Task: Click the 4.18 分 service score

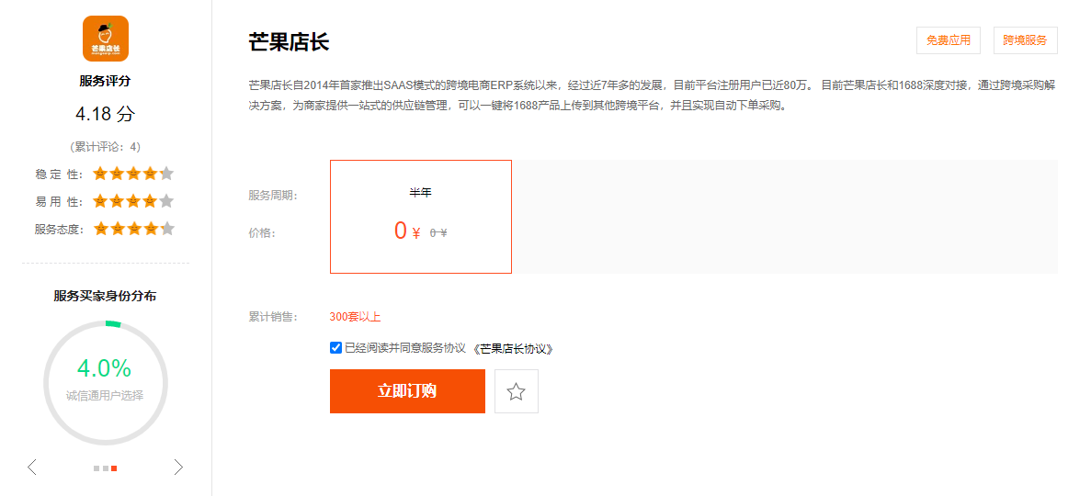Action: click(105, 114)
